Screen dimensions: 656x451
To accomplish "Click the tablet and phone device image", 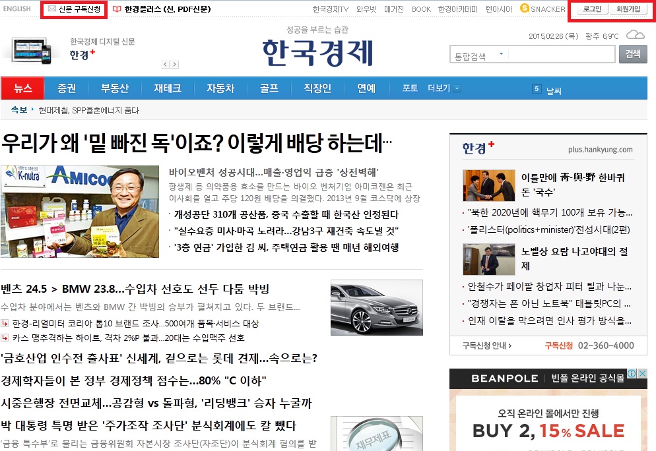I will click(x=32, y=51).
